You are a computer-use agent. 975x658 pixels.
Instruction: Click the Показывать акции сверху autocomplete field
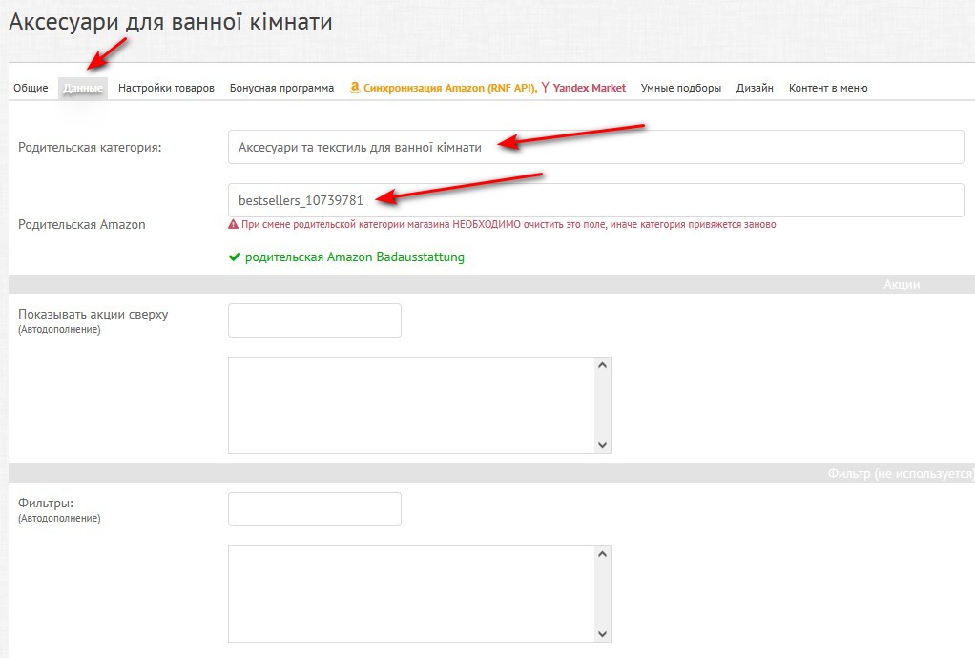pyautogui.click(x=314, y=320)
